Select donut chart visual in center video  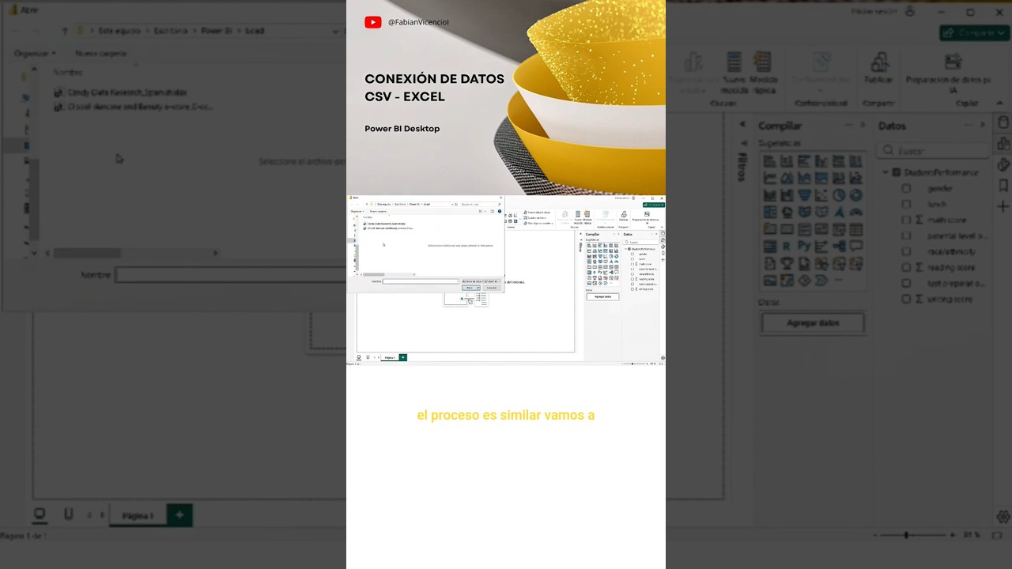(617, 256)
